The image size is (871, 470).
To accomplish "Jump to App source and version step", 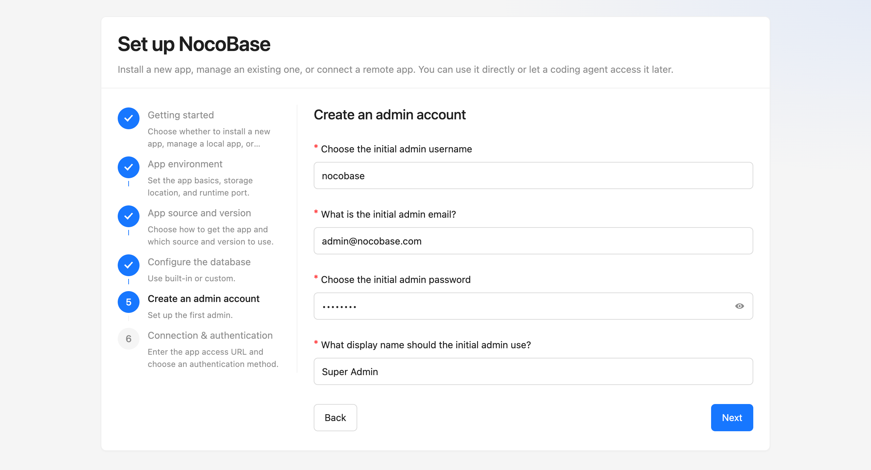I will click(x=199, y=213).
